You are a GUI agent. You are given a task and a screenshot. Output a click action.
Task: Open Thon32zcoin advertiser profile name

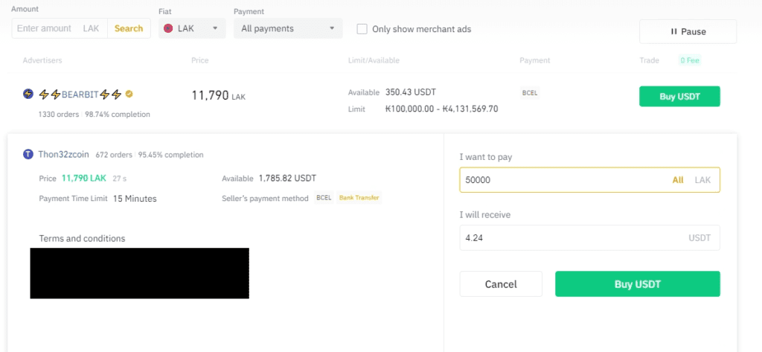coord(64,155)
